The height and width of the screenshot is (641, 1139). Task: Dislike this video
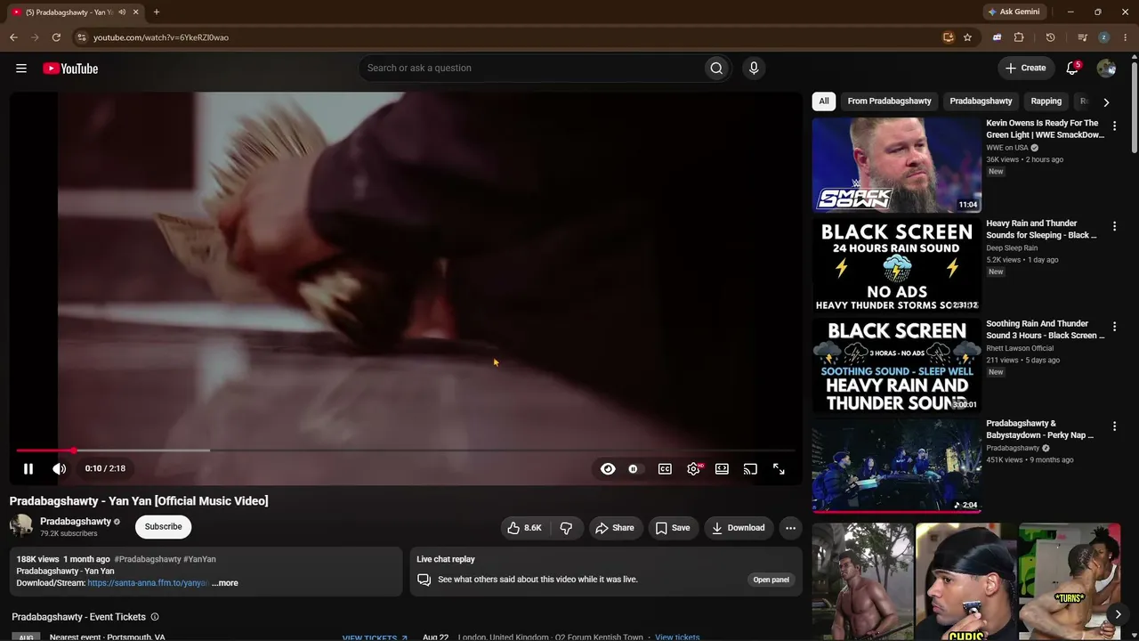click(x=566, y=528)
